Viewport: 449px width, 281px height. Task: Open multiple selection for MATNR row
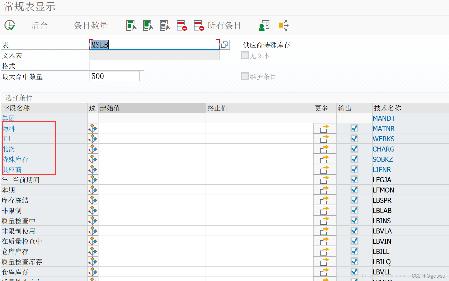coord(325,128)
